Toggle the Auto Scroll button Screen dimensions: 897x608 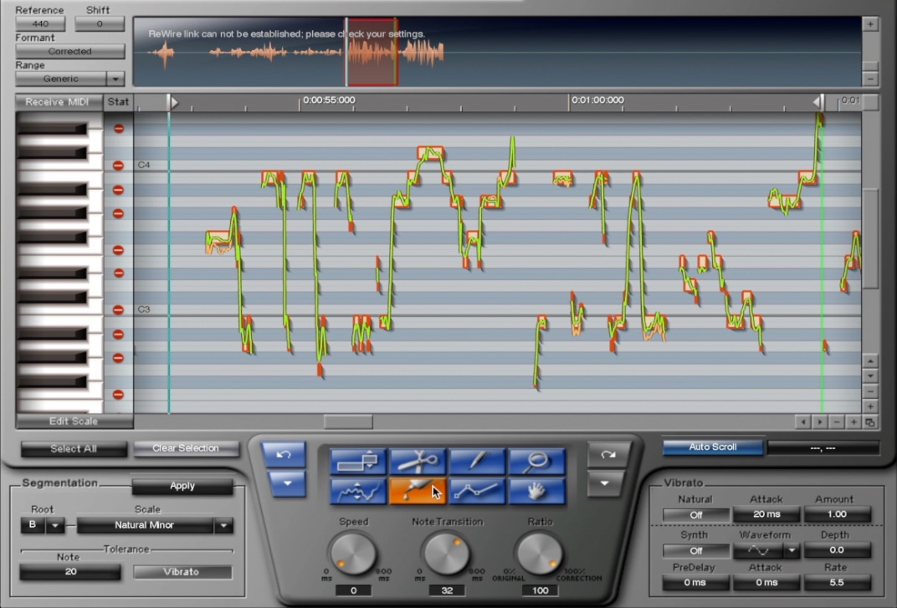tap(712, 447)
